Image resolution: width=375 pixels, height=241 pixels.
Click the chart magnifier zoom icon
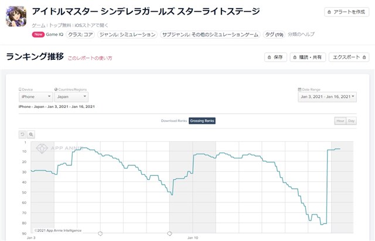pyautogui.click(x=31, y=134)
